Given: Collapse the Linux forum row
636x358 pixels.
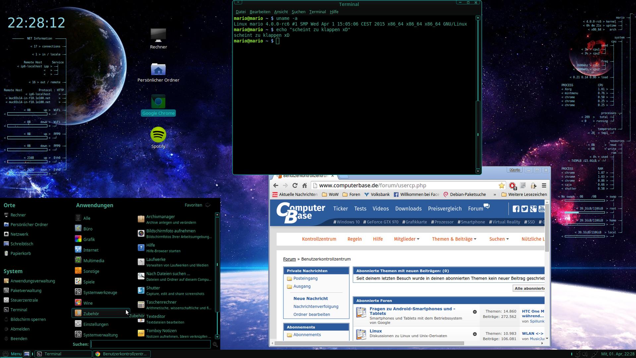Looking at the screenshot, I should [475, 334].
